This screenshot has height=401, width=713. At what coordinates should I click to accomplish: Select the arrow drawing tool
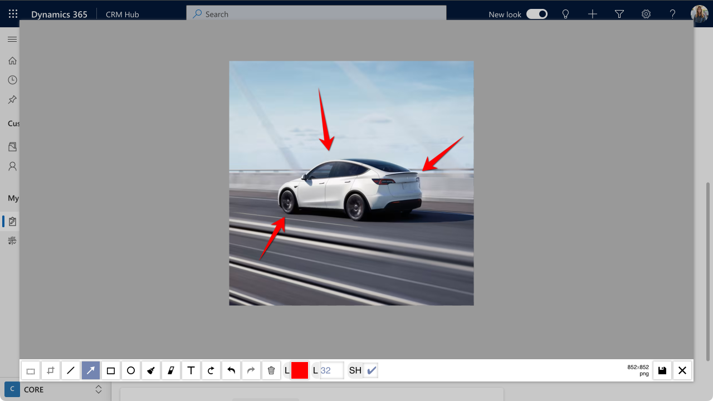click(91, 370)
